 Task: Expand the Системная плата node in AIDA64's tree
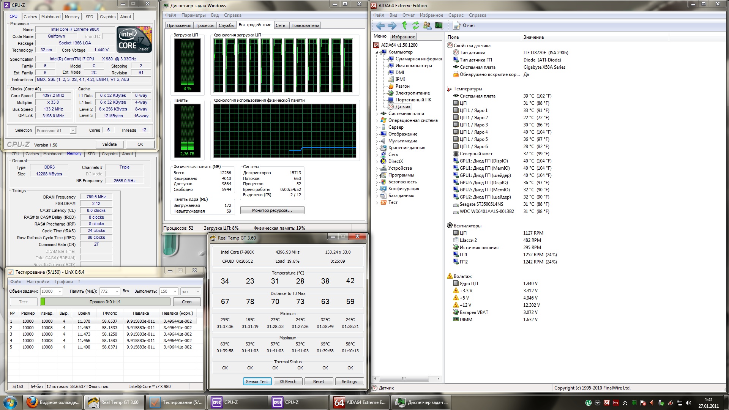377,114
